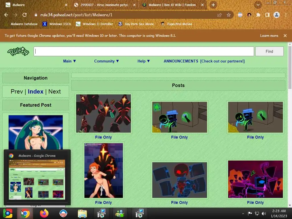Open the network tray icon
Viewport: 292px width, 219px height.
pyautogui.click(x=257, y=214)
